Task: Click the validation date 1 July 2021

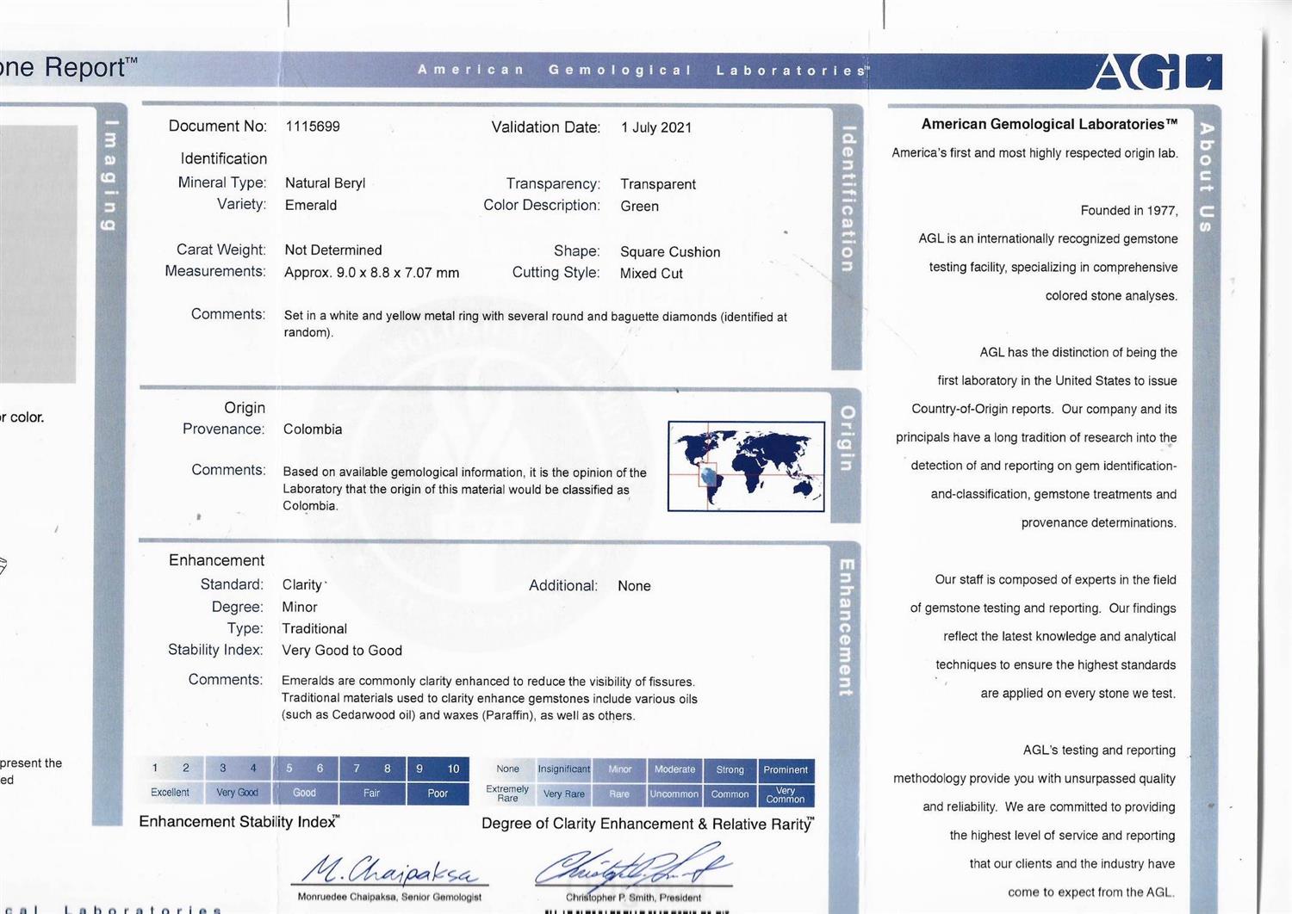Action: click(x=656, y=127)
